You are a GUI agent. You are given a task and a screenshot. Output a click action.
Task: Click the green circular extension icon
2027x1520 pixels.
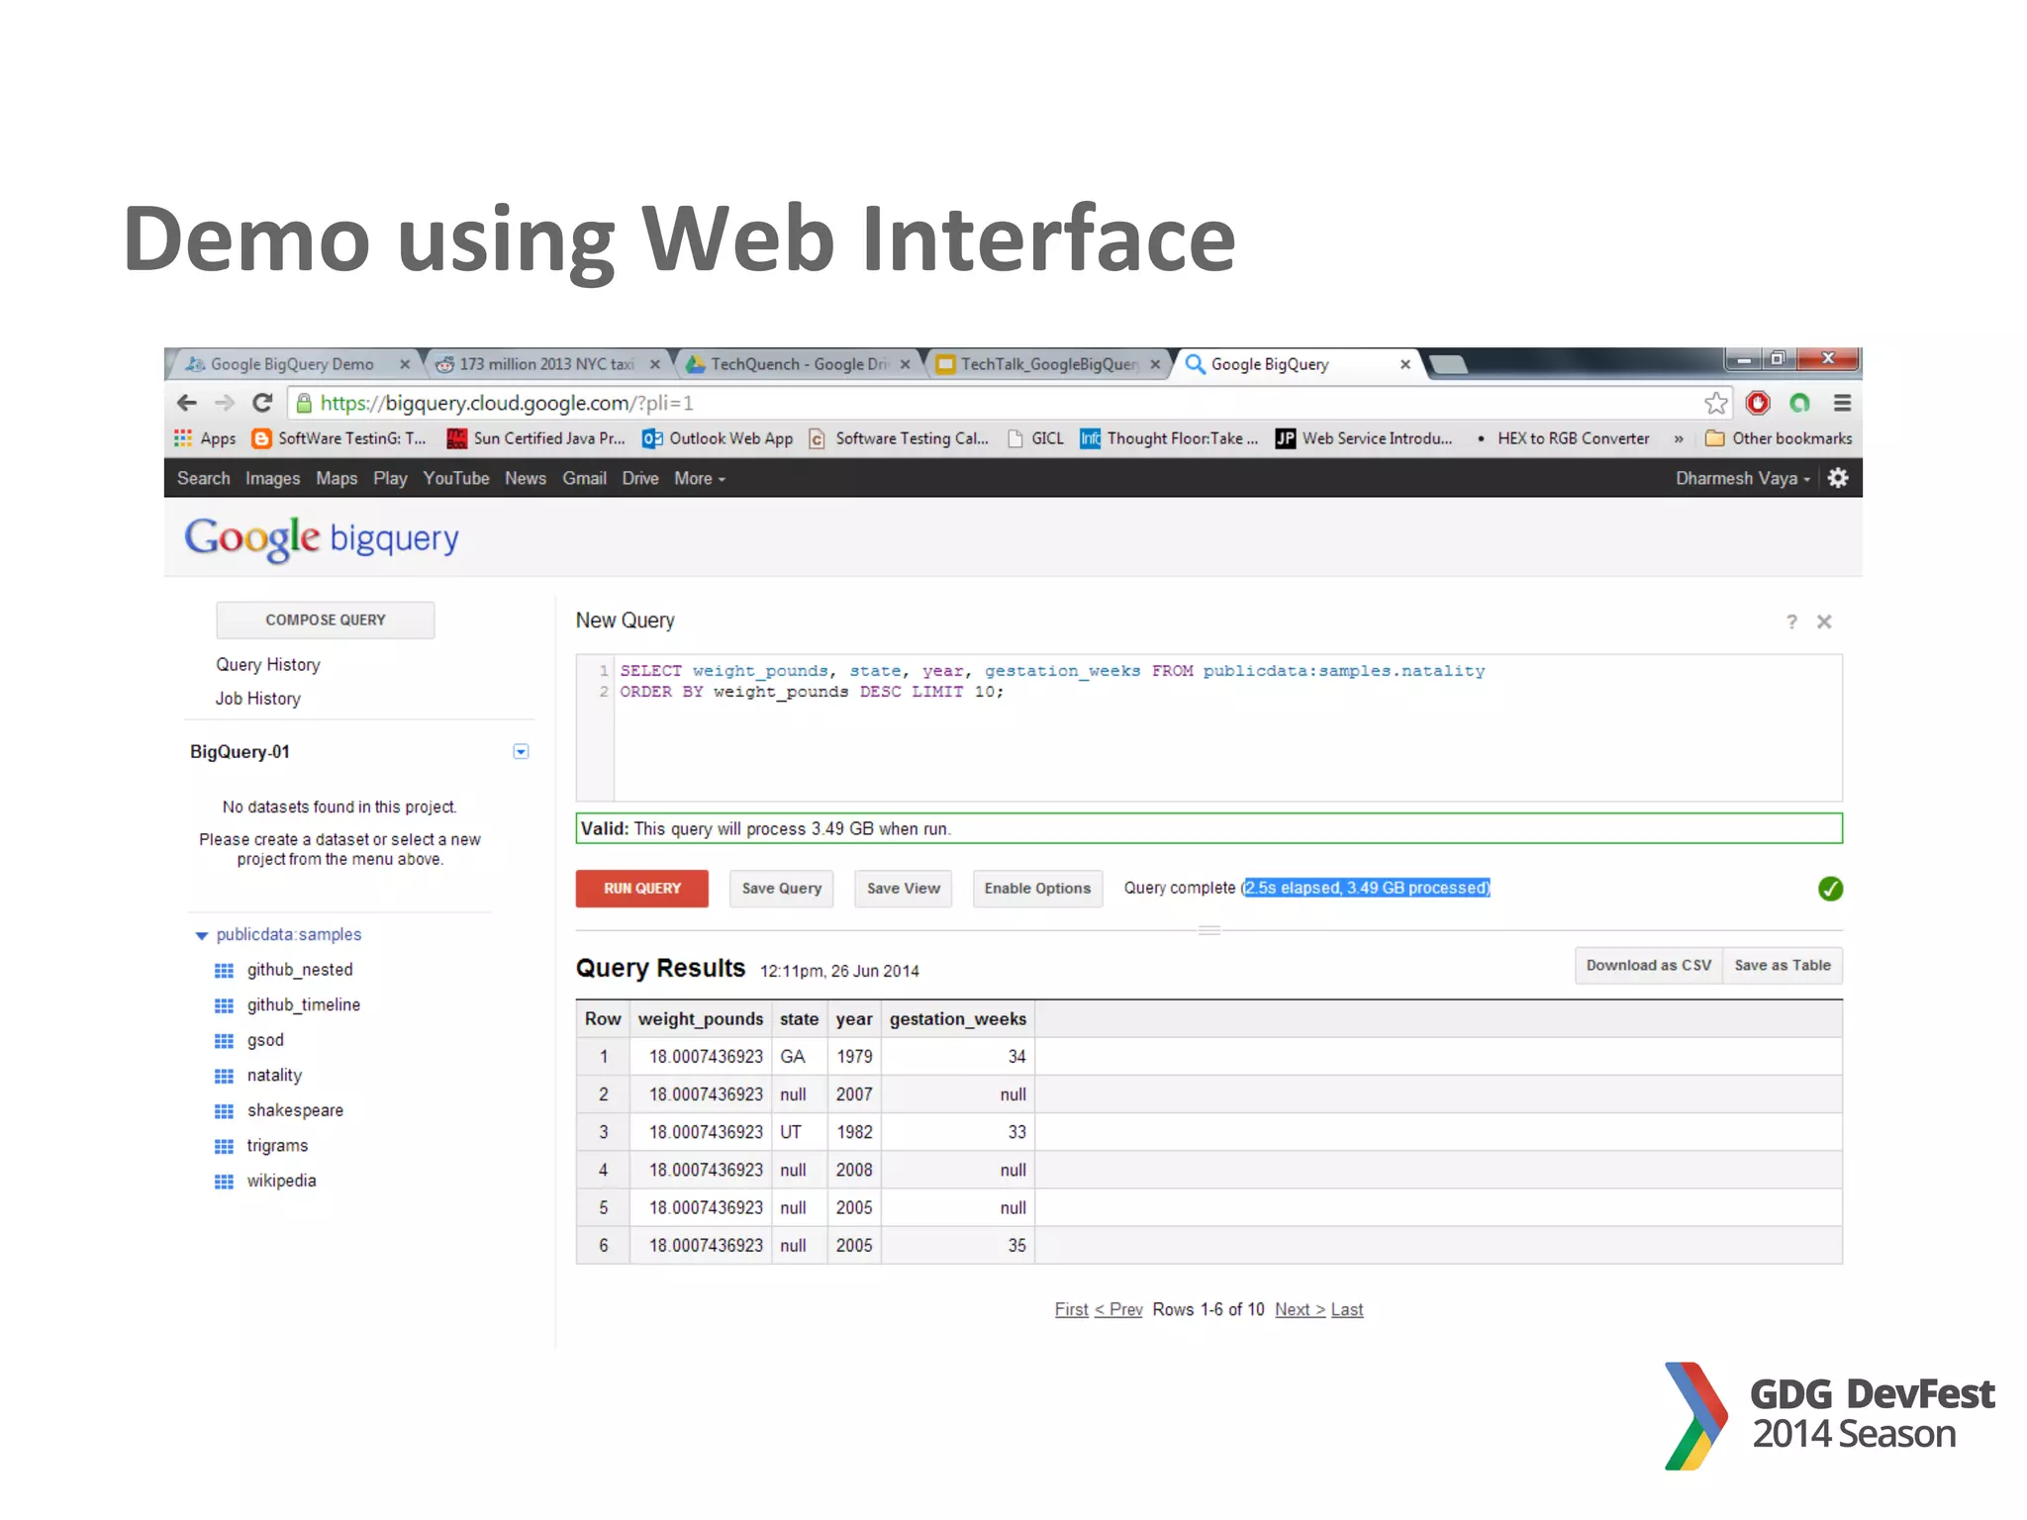coord(1799,403)
